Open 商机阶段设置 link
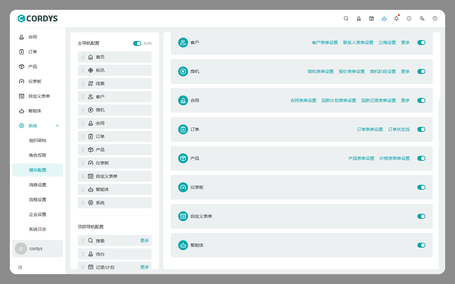The image size is (455, 284). [383, 71]
